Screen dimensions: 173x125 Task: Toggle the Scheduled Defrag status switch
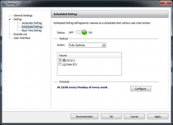[x=81, y=32]
